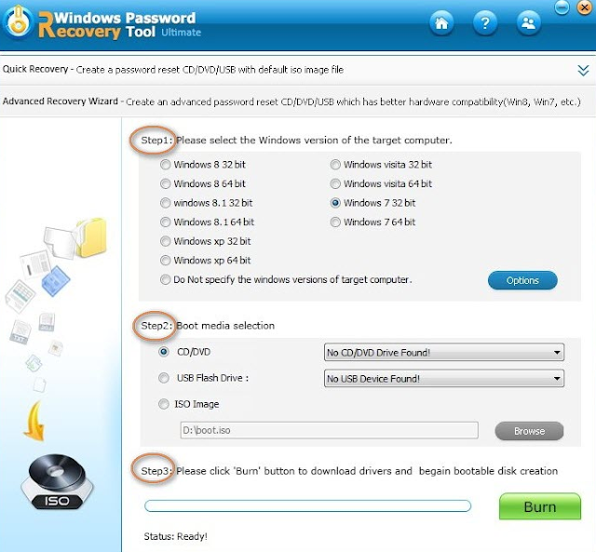Image resolution: width=596 pixels, height=552 pixels.
Task: Click the users/about icon in the header
Action: pos(529,23)
